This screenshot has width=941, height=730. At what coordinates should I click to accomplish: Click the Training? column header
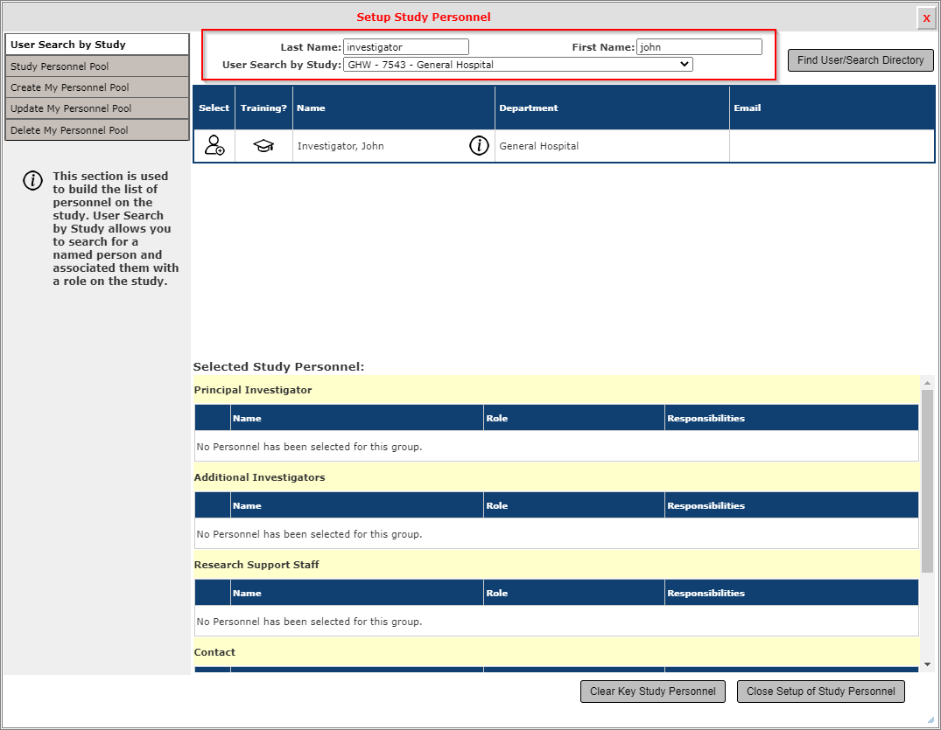pos(263,108)
